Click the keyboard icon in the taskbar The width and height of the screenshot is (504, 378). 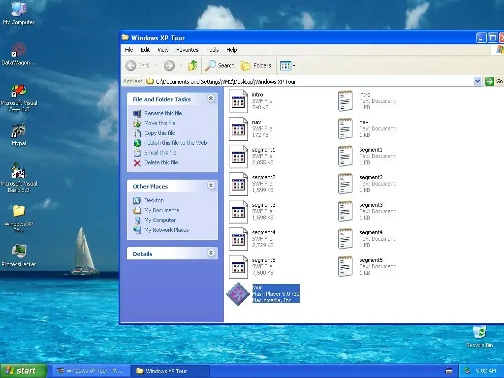tap(449, 371)
